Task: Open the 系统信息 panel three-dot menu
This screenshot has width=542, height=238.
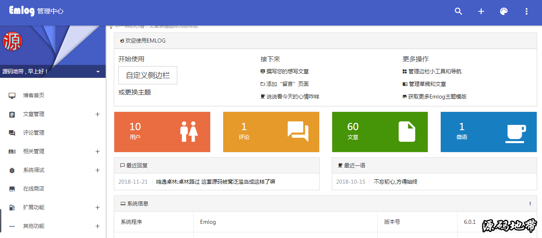Action: [x=530, y=204]
